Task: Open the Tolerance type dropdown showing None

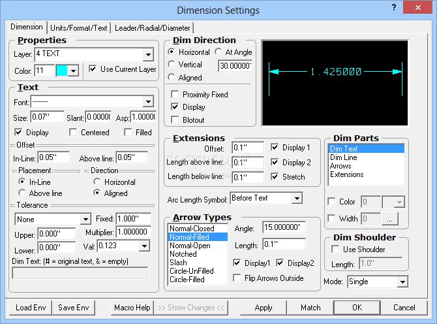Action: pyautogui.click(x=85, y=219)
